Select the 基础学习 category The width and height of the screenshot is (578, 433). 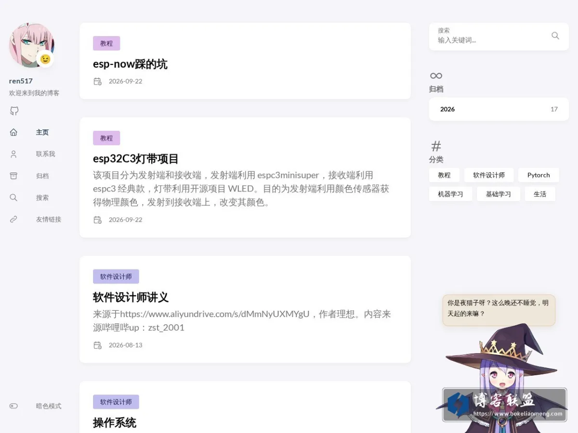499,194
